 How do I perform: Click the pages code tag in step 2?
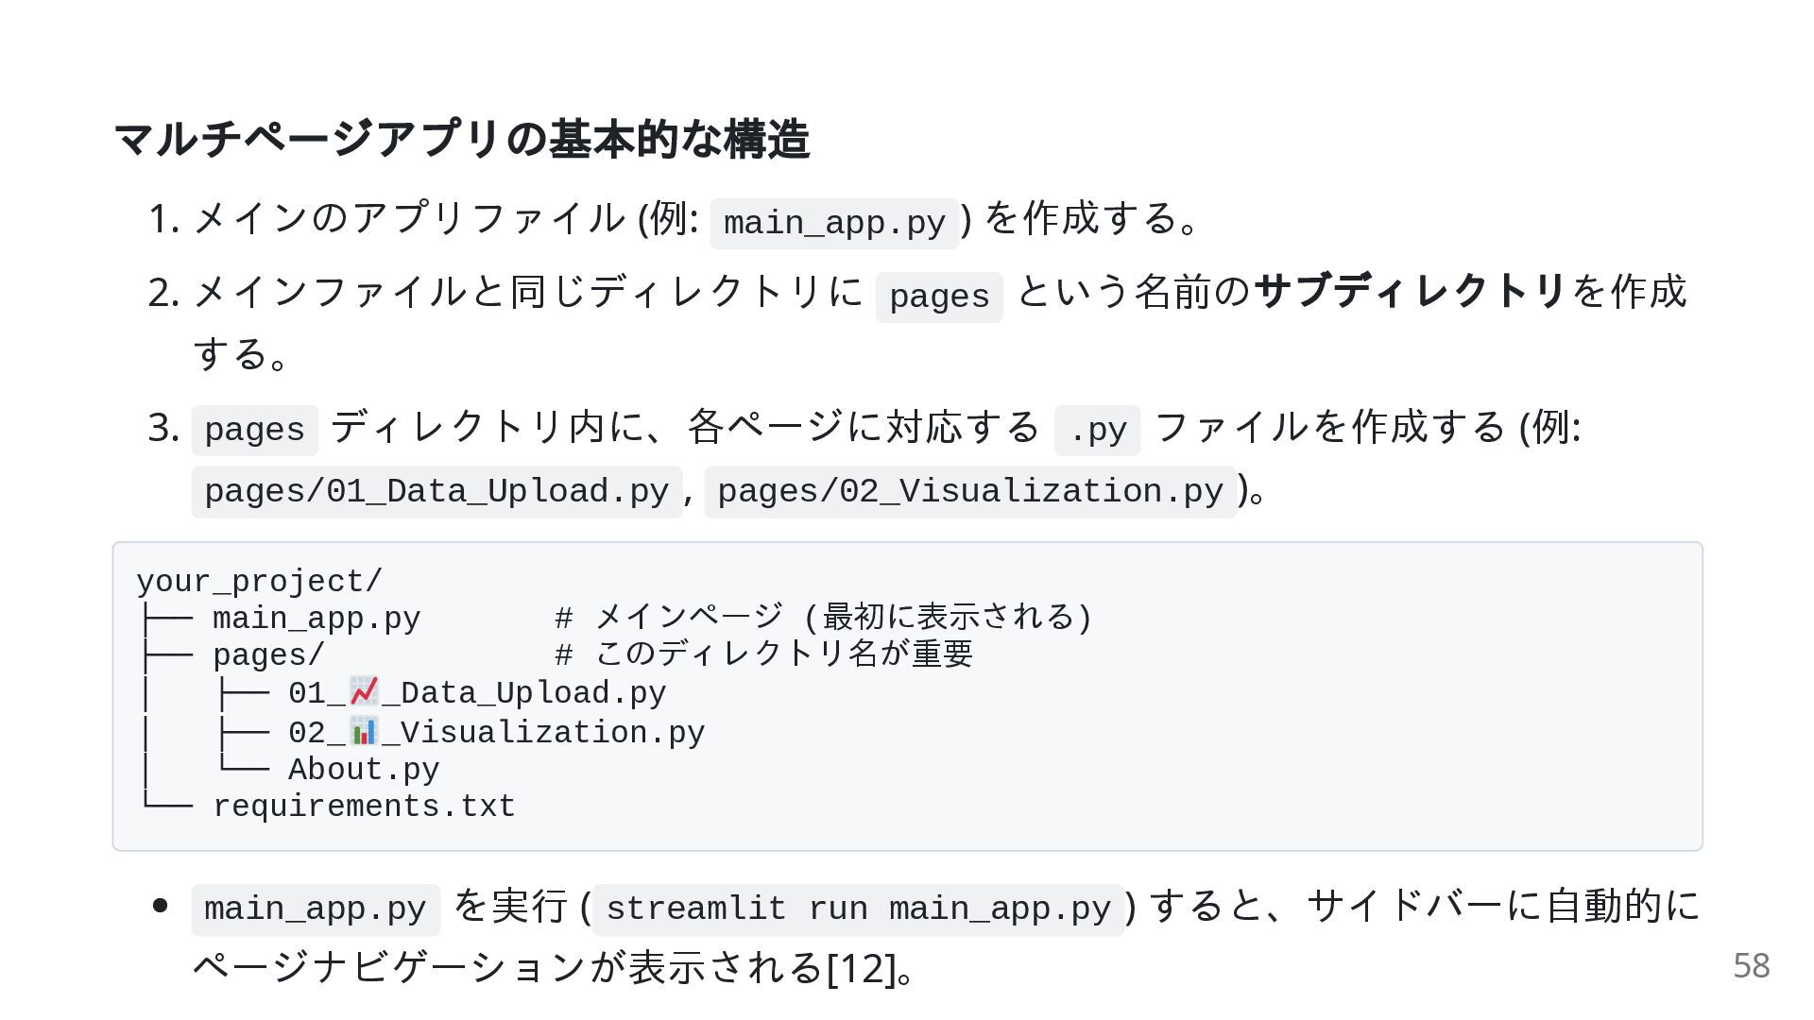click(939, 297)
